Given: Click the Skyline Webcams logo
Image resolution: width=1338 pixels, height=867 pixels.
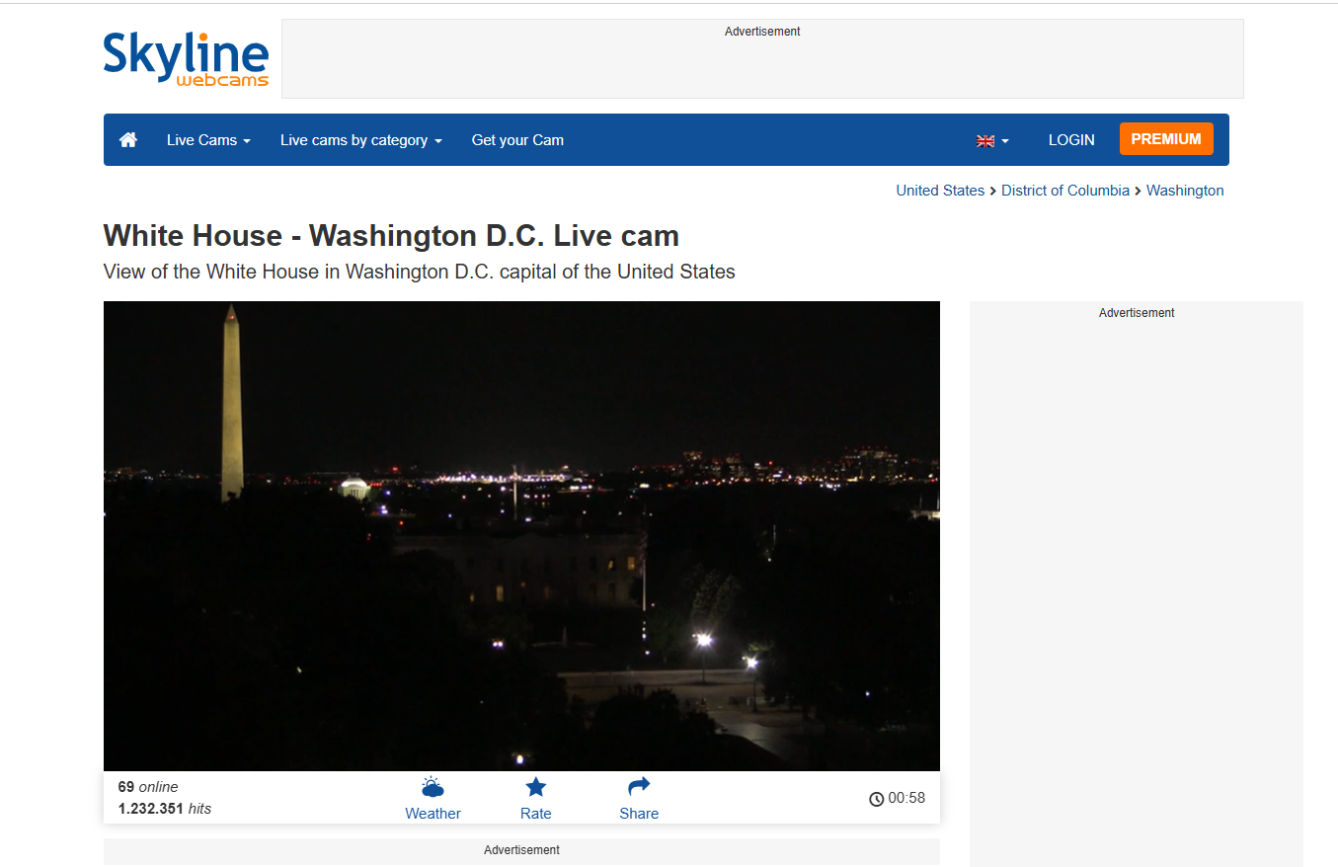Looking at the screenshot, I should [186, 58].
